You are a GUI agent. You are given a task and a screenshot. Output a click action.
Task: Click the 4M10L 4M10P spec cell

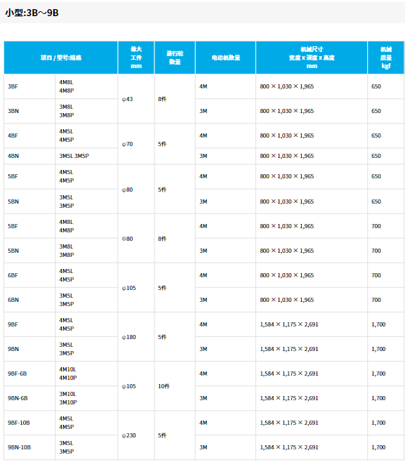(86, 374)
